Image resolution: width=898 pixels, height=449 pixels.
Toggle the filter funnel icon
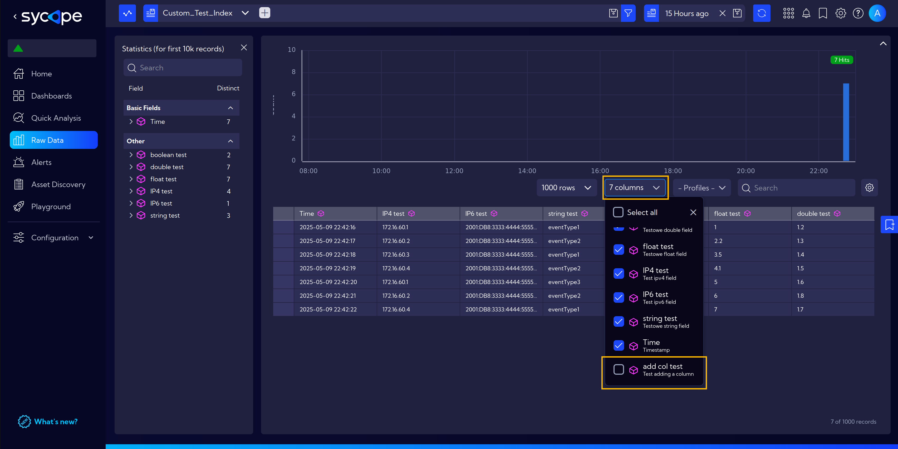(x=628, y=13)
